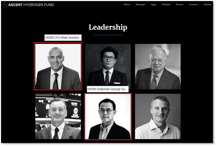Click the Ascent Hydrogen Fund circle logo icon
Screen dimensions: 216x146
(x=5, y=5)
